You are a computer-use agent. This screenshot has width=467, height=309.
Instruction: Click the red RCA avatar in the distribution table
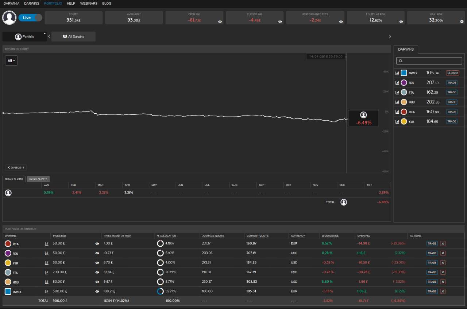click(8, 243)
